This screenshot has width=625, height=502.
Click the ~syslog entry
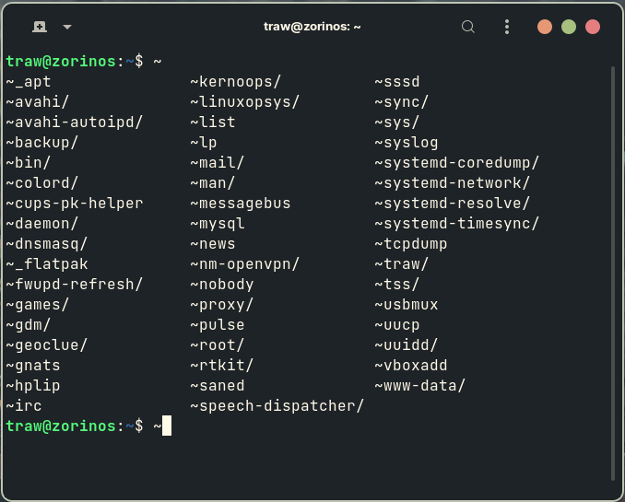(x=407, y=143)
